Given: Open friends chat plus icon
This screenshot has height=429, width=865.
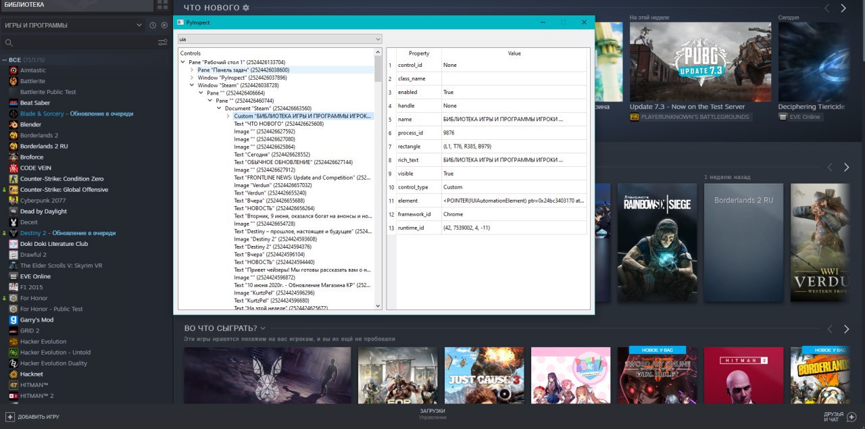Looking at the screenshot, I should 851,417.
